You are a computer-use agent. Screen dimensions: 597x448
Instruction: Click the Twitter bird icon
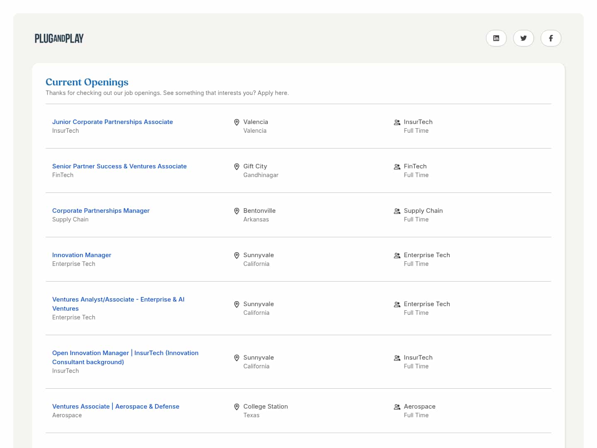523,38
